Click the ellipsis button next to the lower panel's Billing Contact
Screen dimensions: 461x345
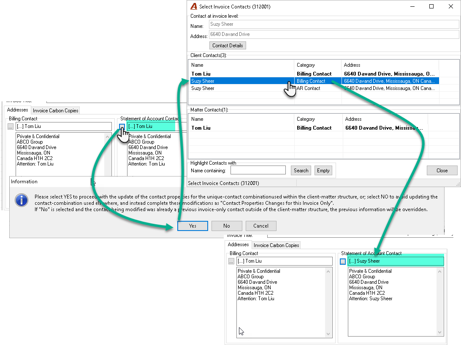[231, 261]
